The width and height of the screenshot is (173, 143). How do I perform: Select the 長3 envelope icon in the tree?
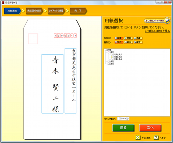pyautogui.click(x=112, y=57)
